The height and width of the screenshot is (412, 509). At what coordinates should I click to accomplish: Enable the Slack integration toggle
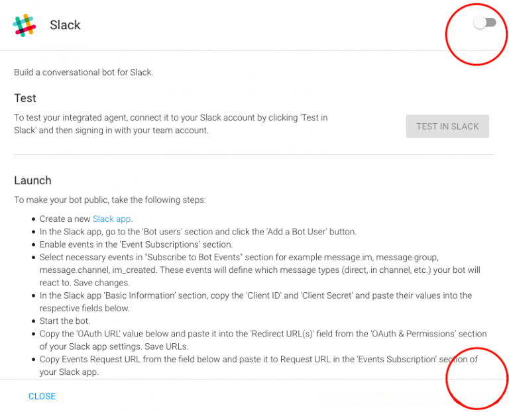click(484, 23)
